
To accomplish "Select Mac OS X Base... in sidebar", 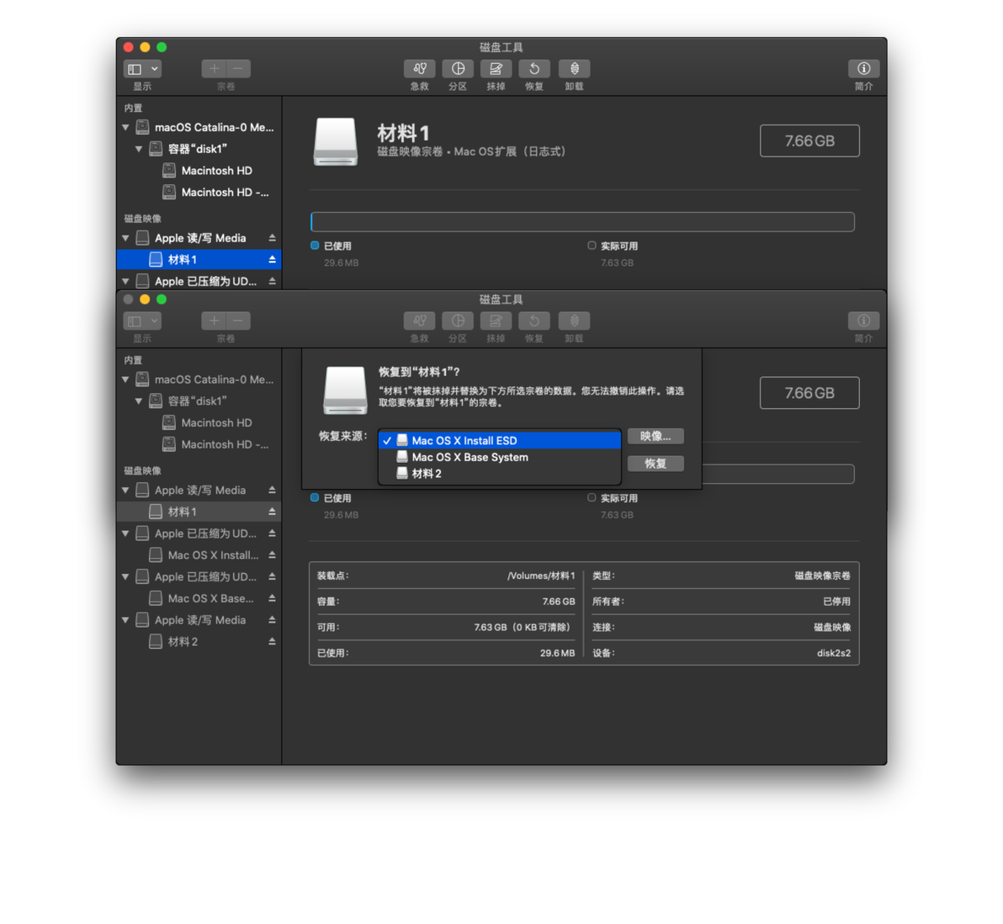I will 199,599.
